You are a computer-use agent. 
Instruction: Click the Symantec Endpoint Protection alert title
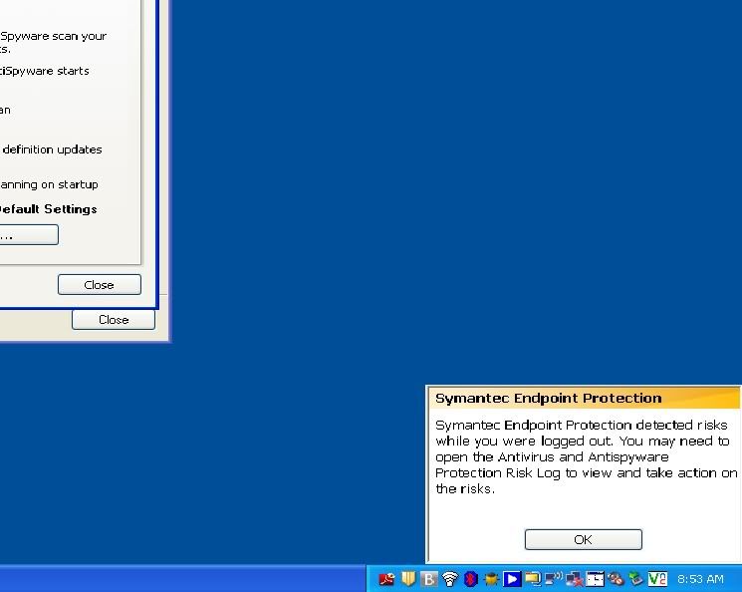[548, 398]
